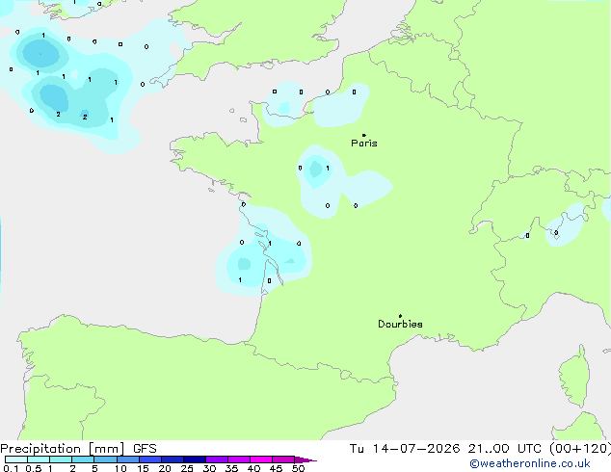
Task: Click the Dourbies city label
Action: pos(400,324)
